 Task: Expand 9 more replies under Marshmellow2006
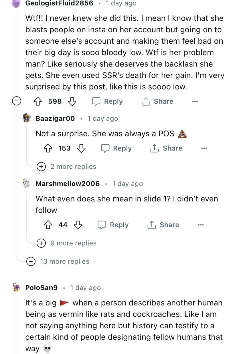pyautogui.click(x=42, y=243)
